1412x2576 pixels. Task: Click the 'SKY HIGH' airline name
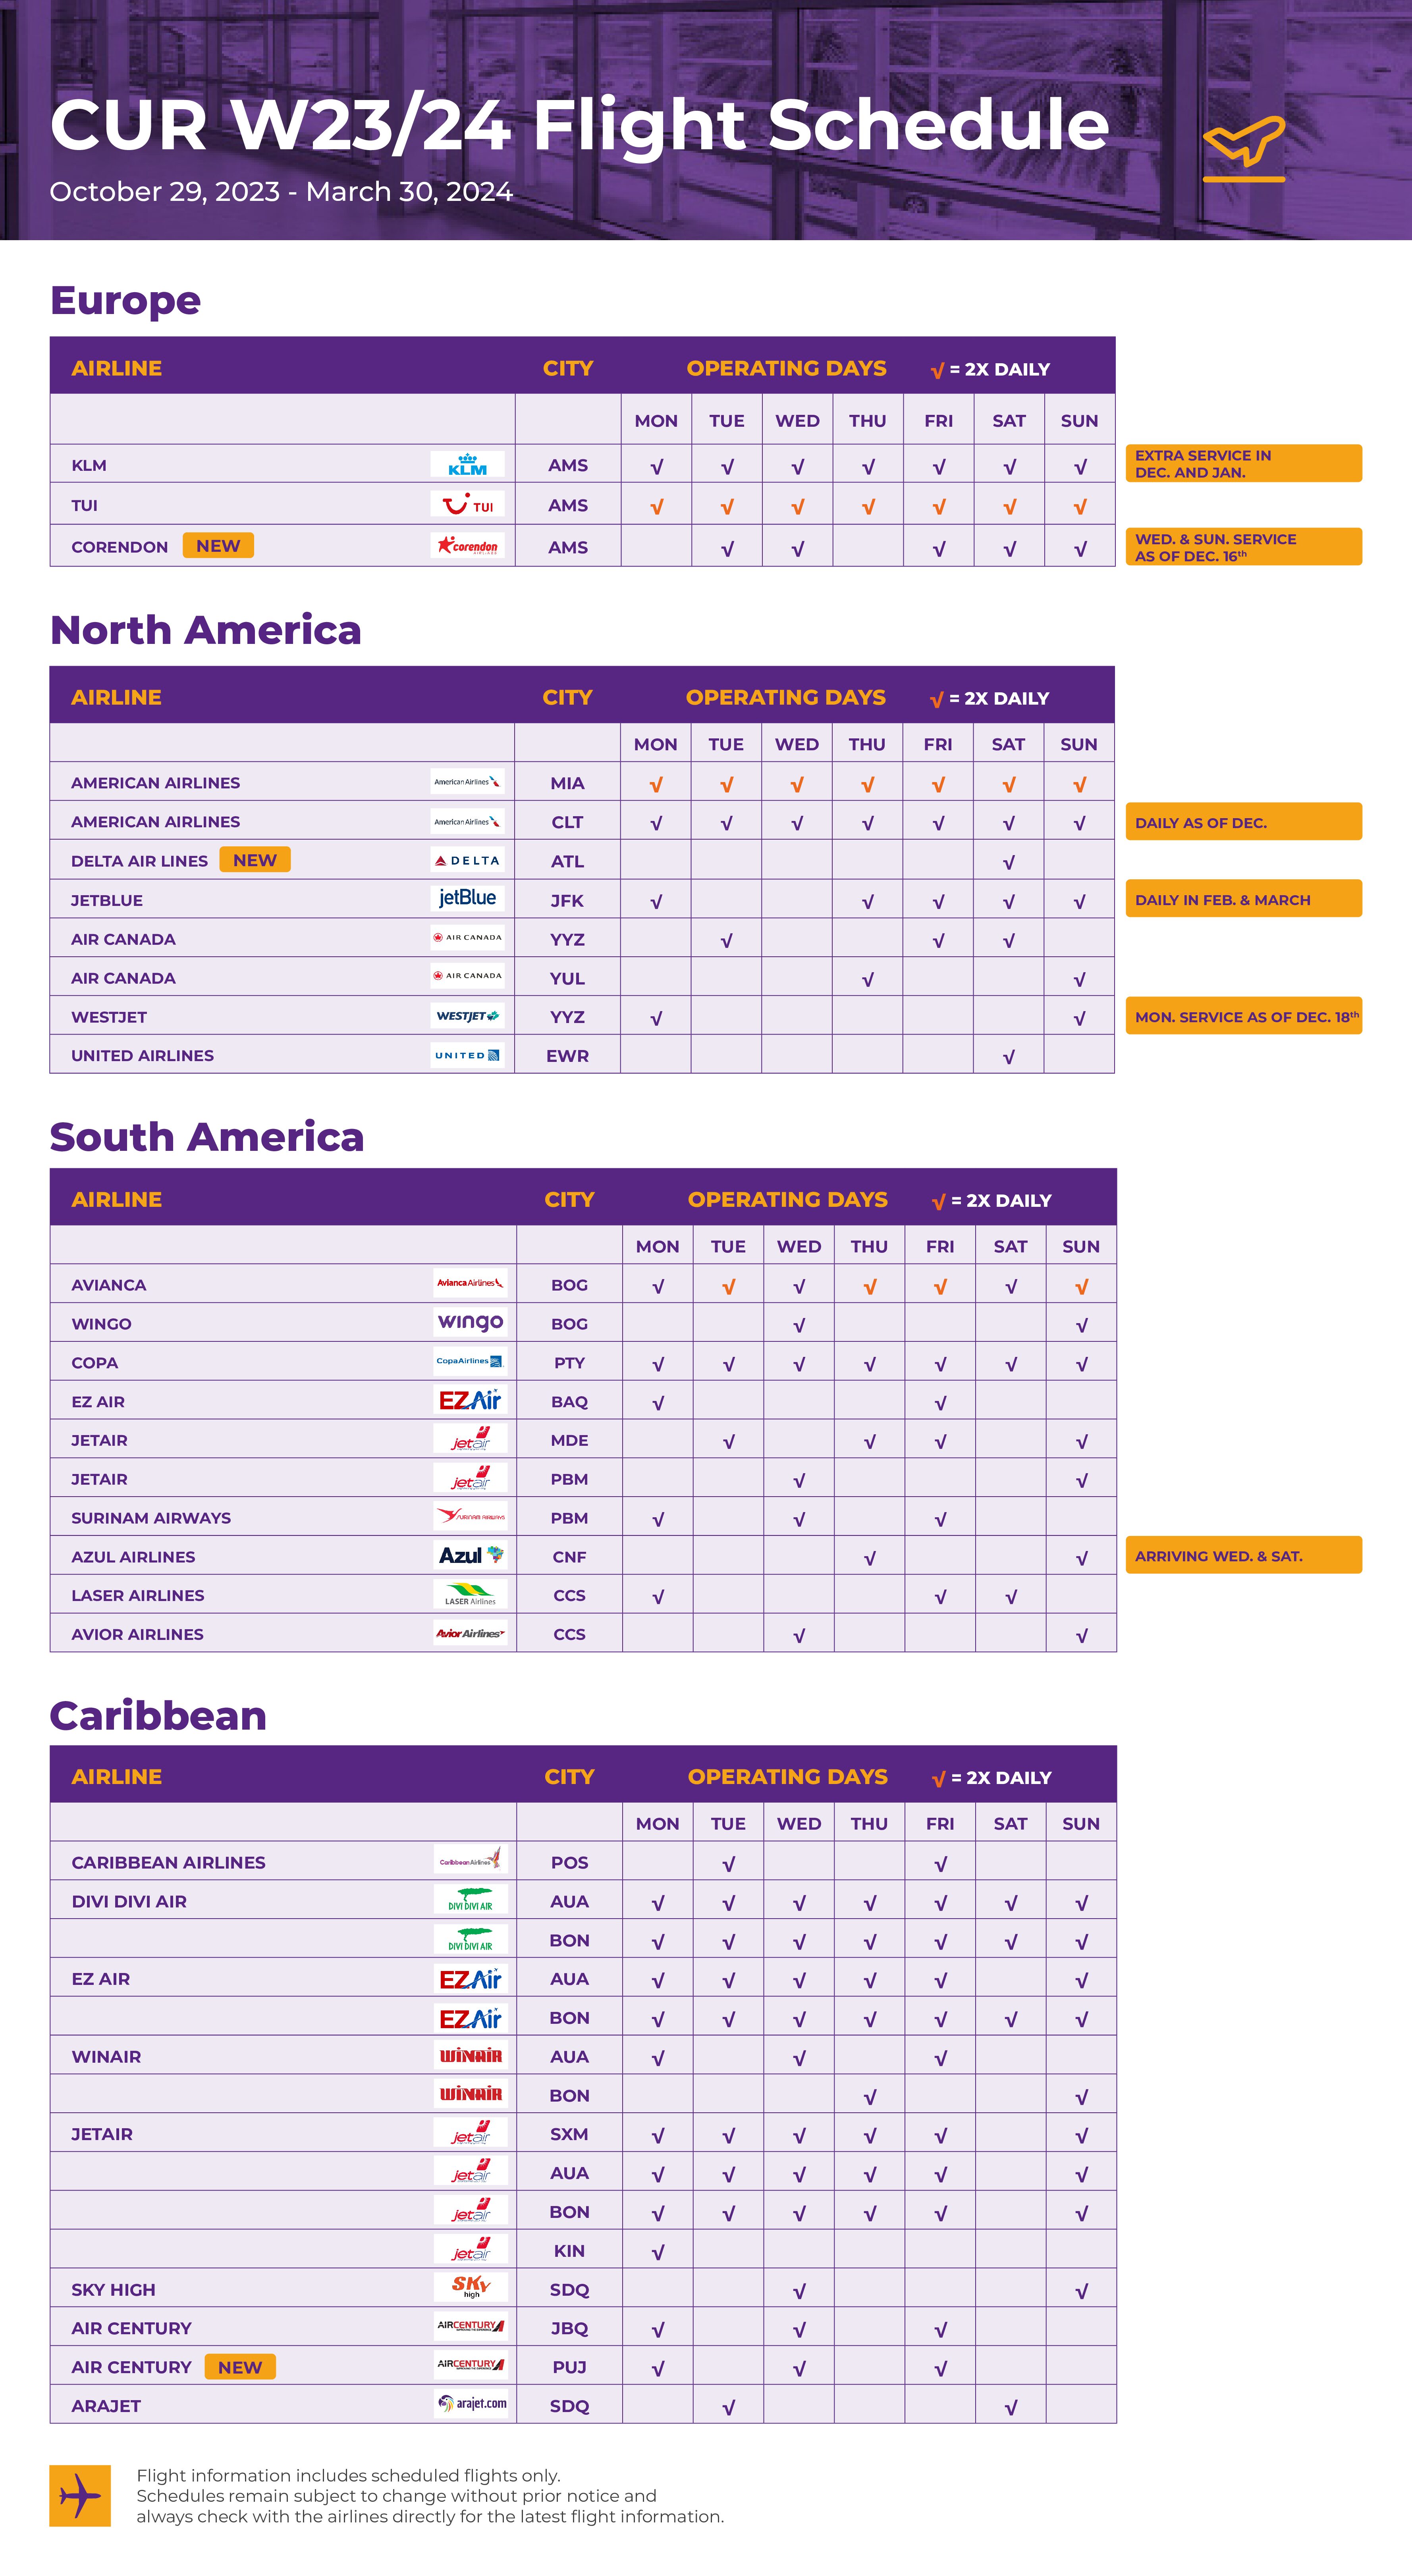pos(113,2290)
